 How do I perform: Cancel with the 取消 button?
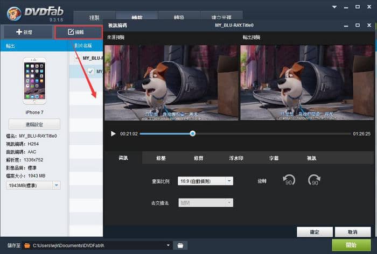[353, 232]
